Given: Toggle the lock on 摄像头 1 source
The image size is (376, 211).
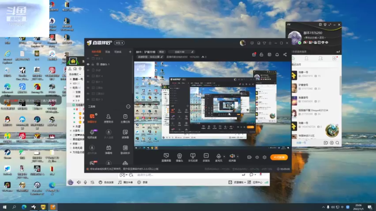Looking at the screenshot, I should (93, 64).
